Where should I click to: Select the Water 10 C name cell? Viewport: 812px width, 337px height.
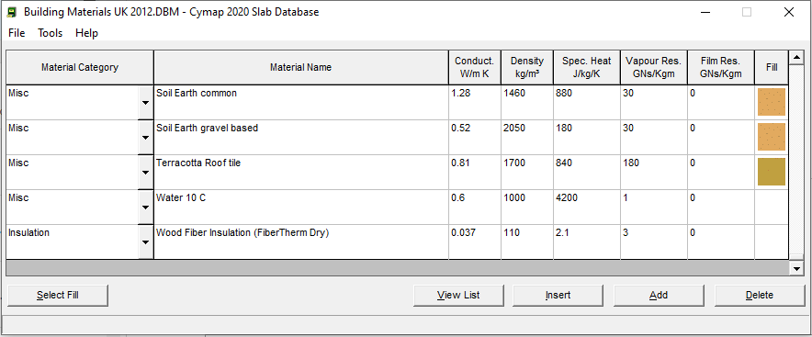pyautogui.click(x=301, y=207)
